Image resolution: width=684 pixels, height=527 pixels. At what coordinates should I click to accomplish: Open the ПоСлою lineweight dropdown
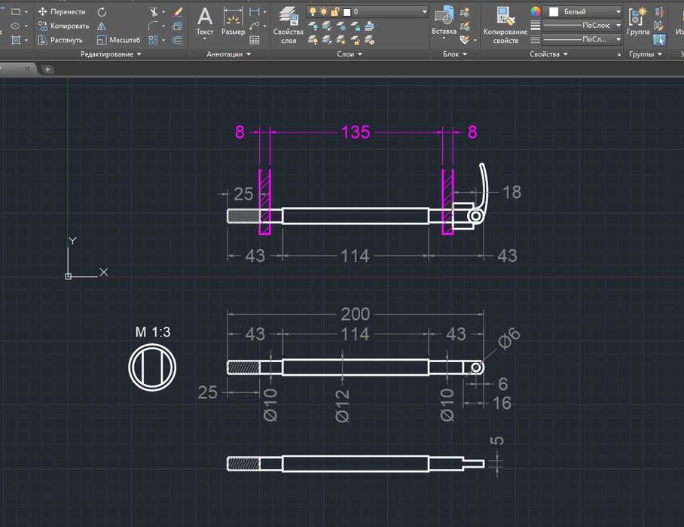[582, 26]
